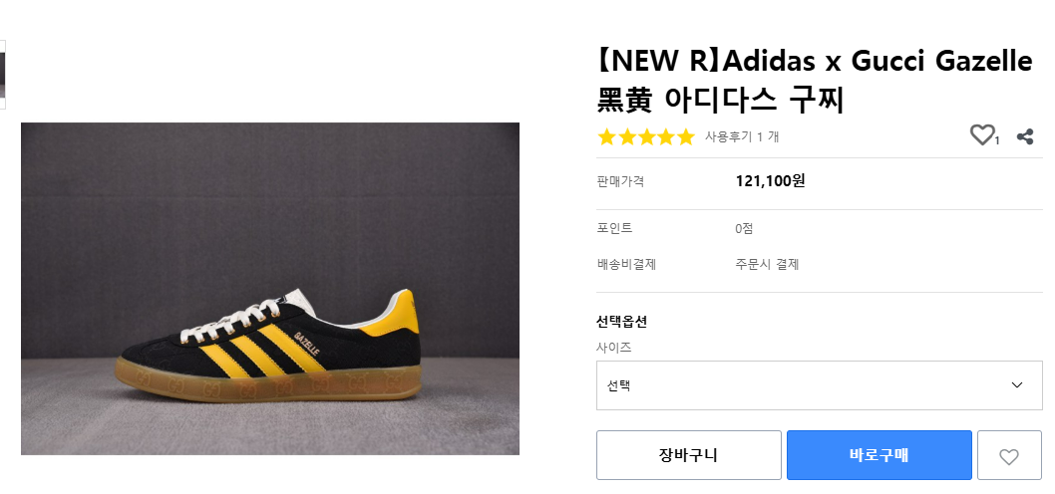1055x494 pixels.
Task: Select the small thumbnail at the top left
Action: (x=3, y=74)
